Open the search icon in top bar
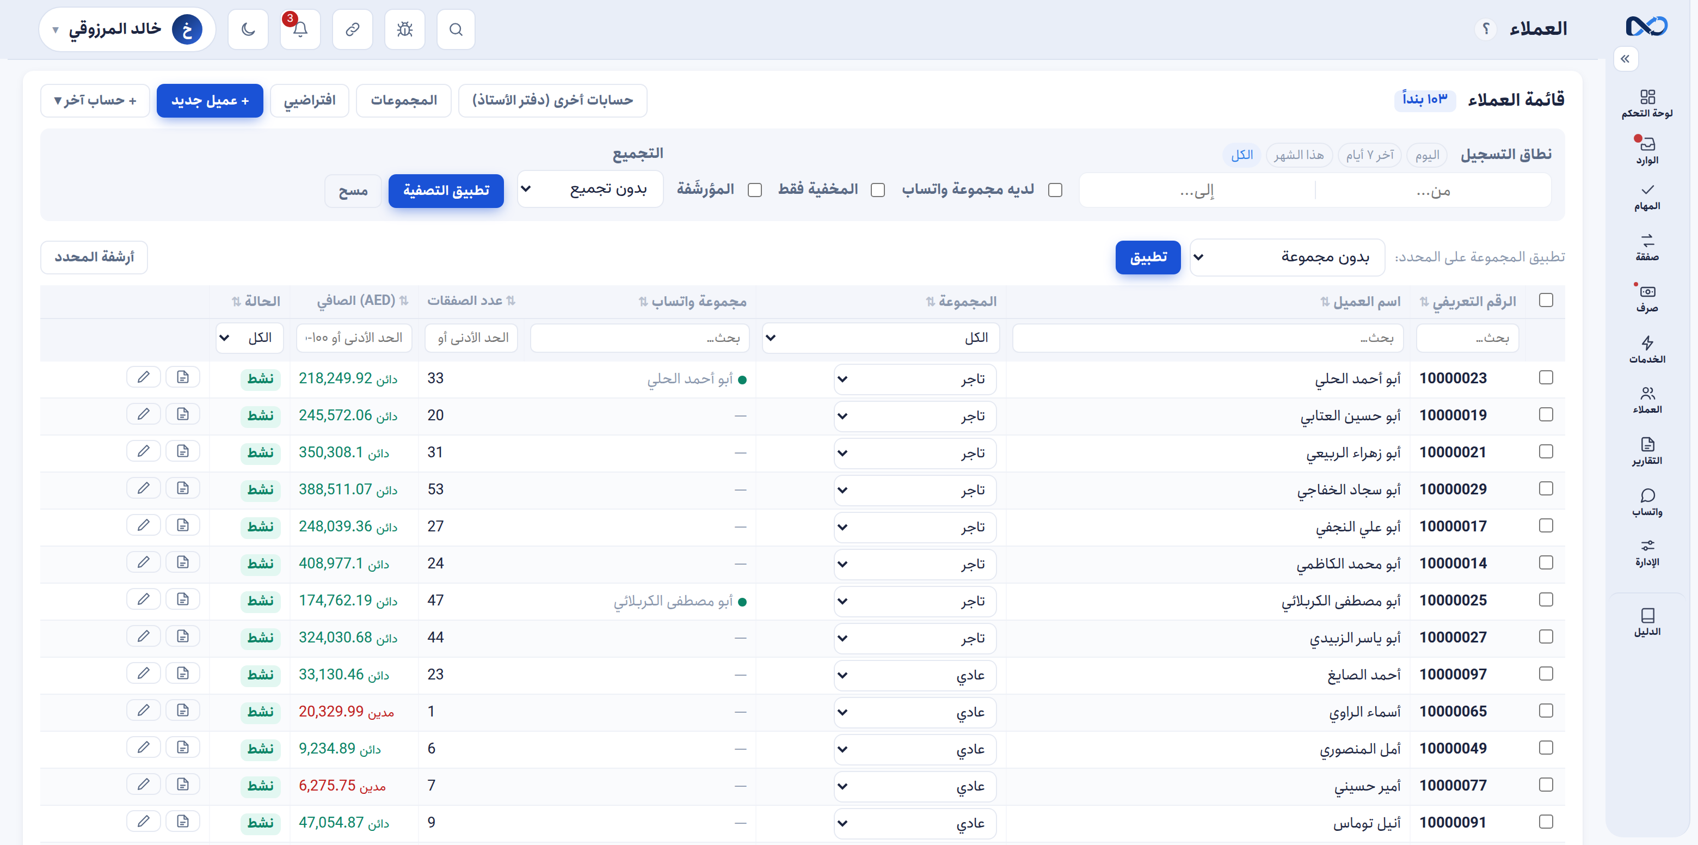 [456, 29]
